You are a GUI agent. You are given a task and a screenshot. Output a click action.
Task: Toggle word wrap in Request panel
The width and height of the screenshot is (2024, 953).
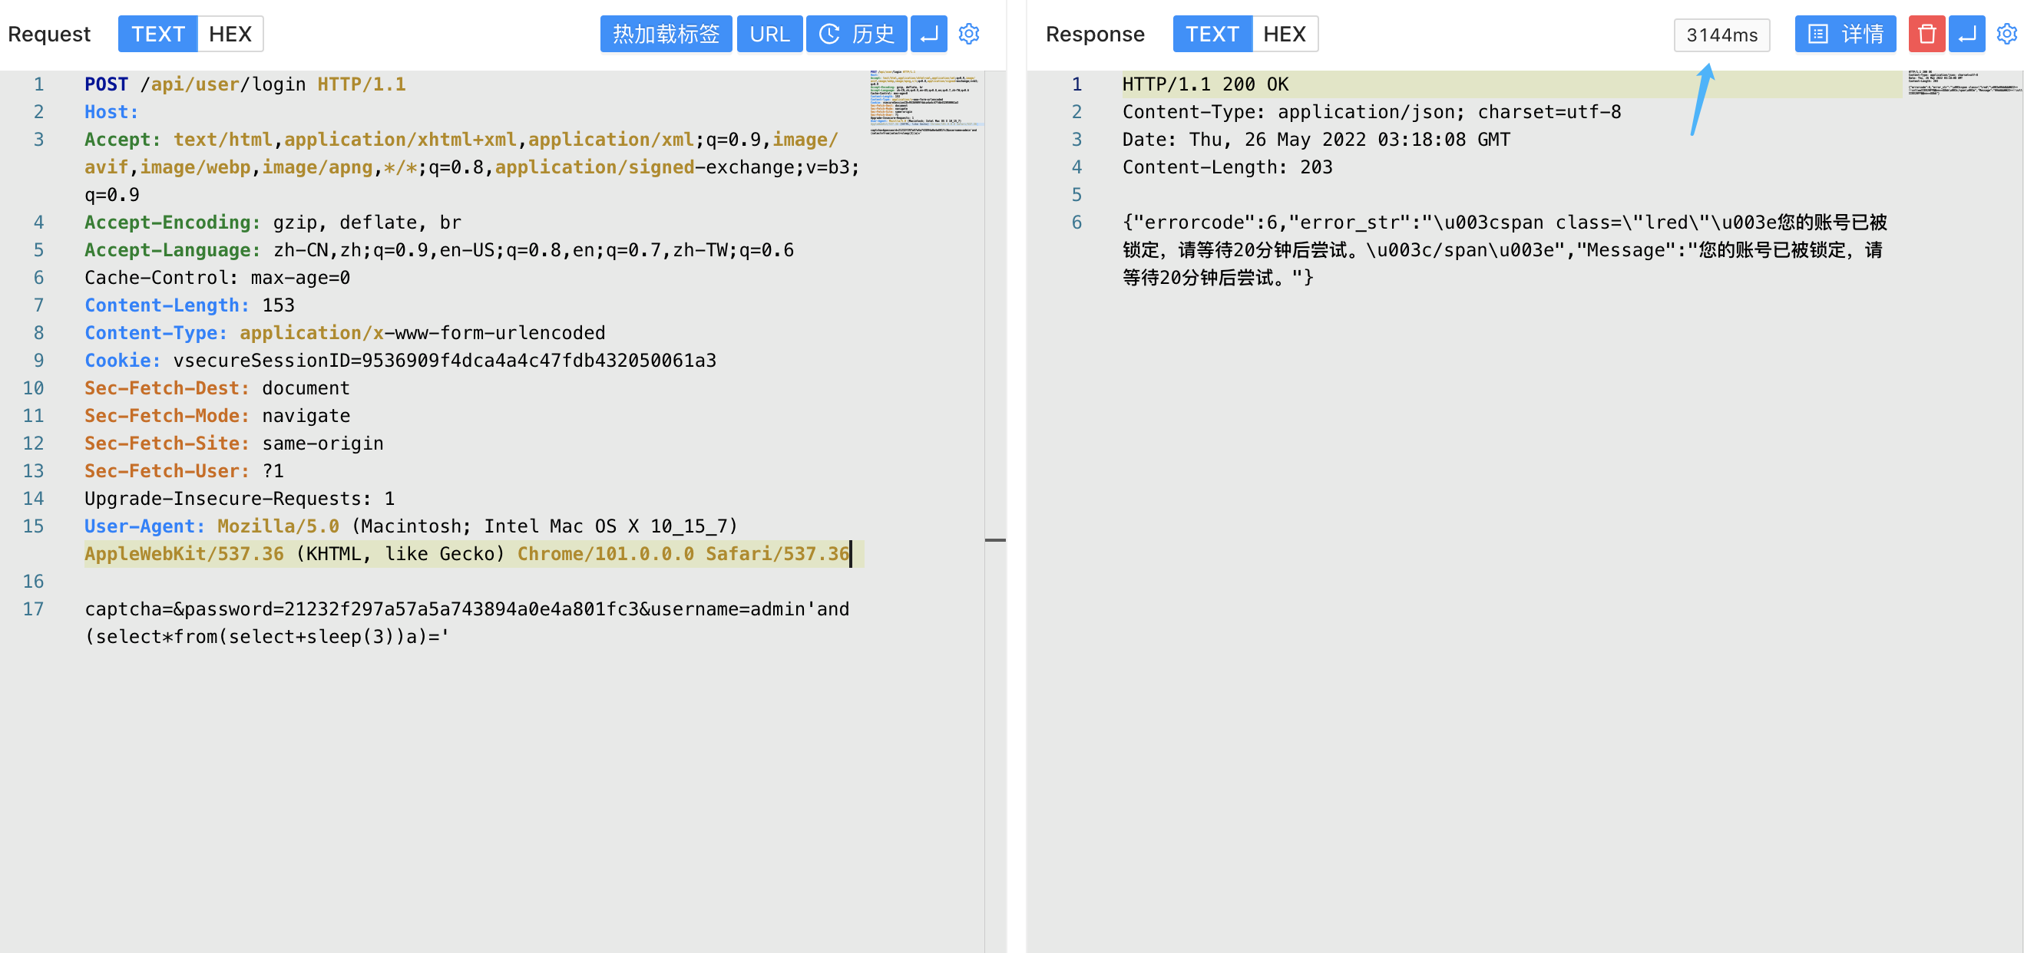929,34
